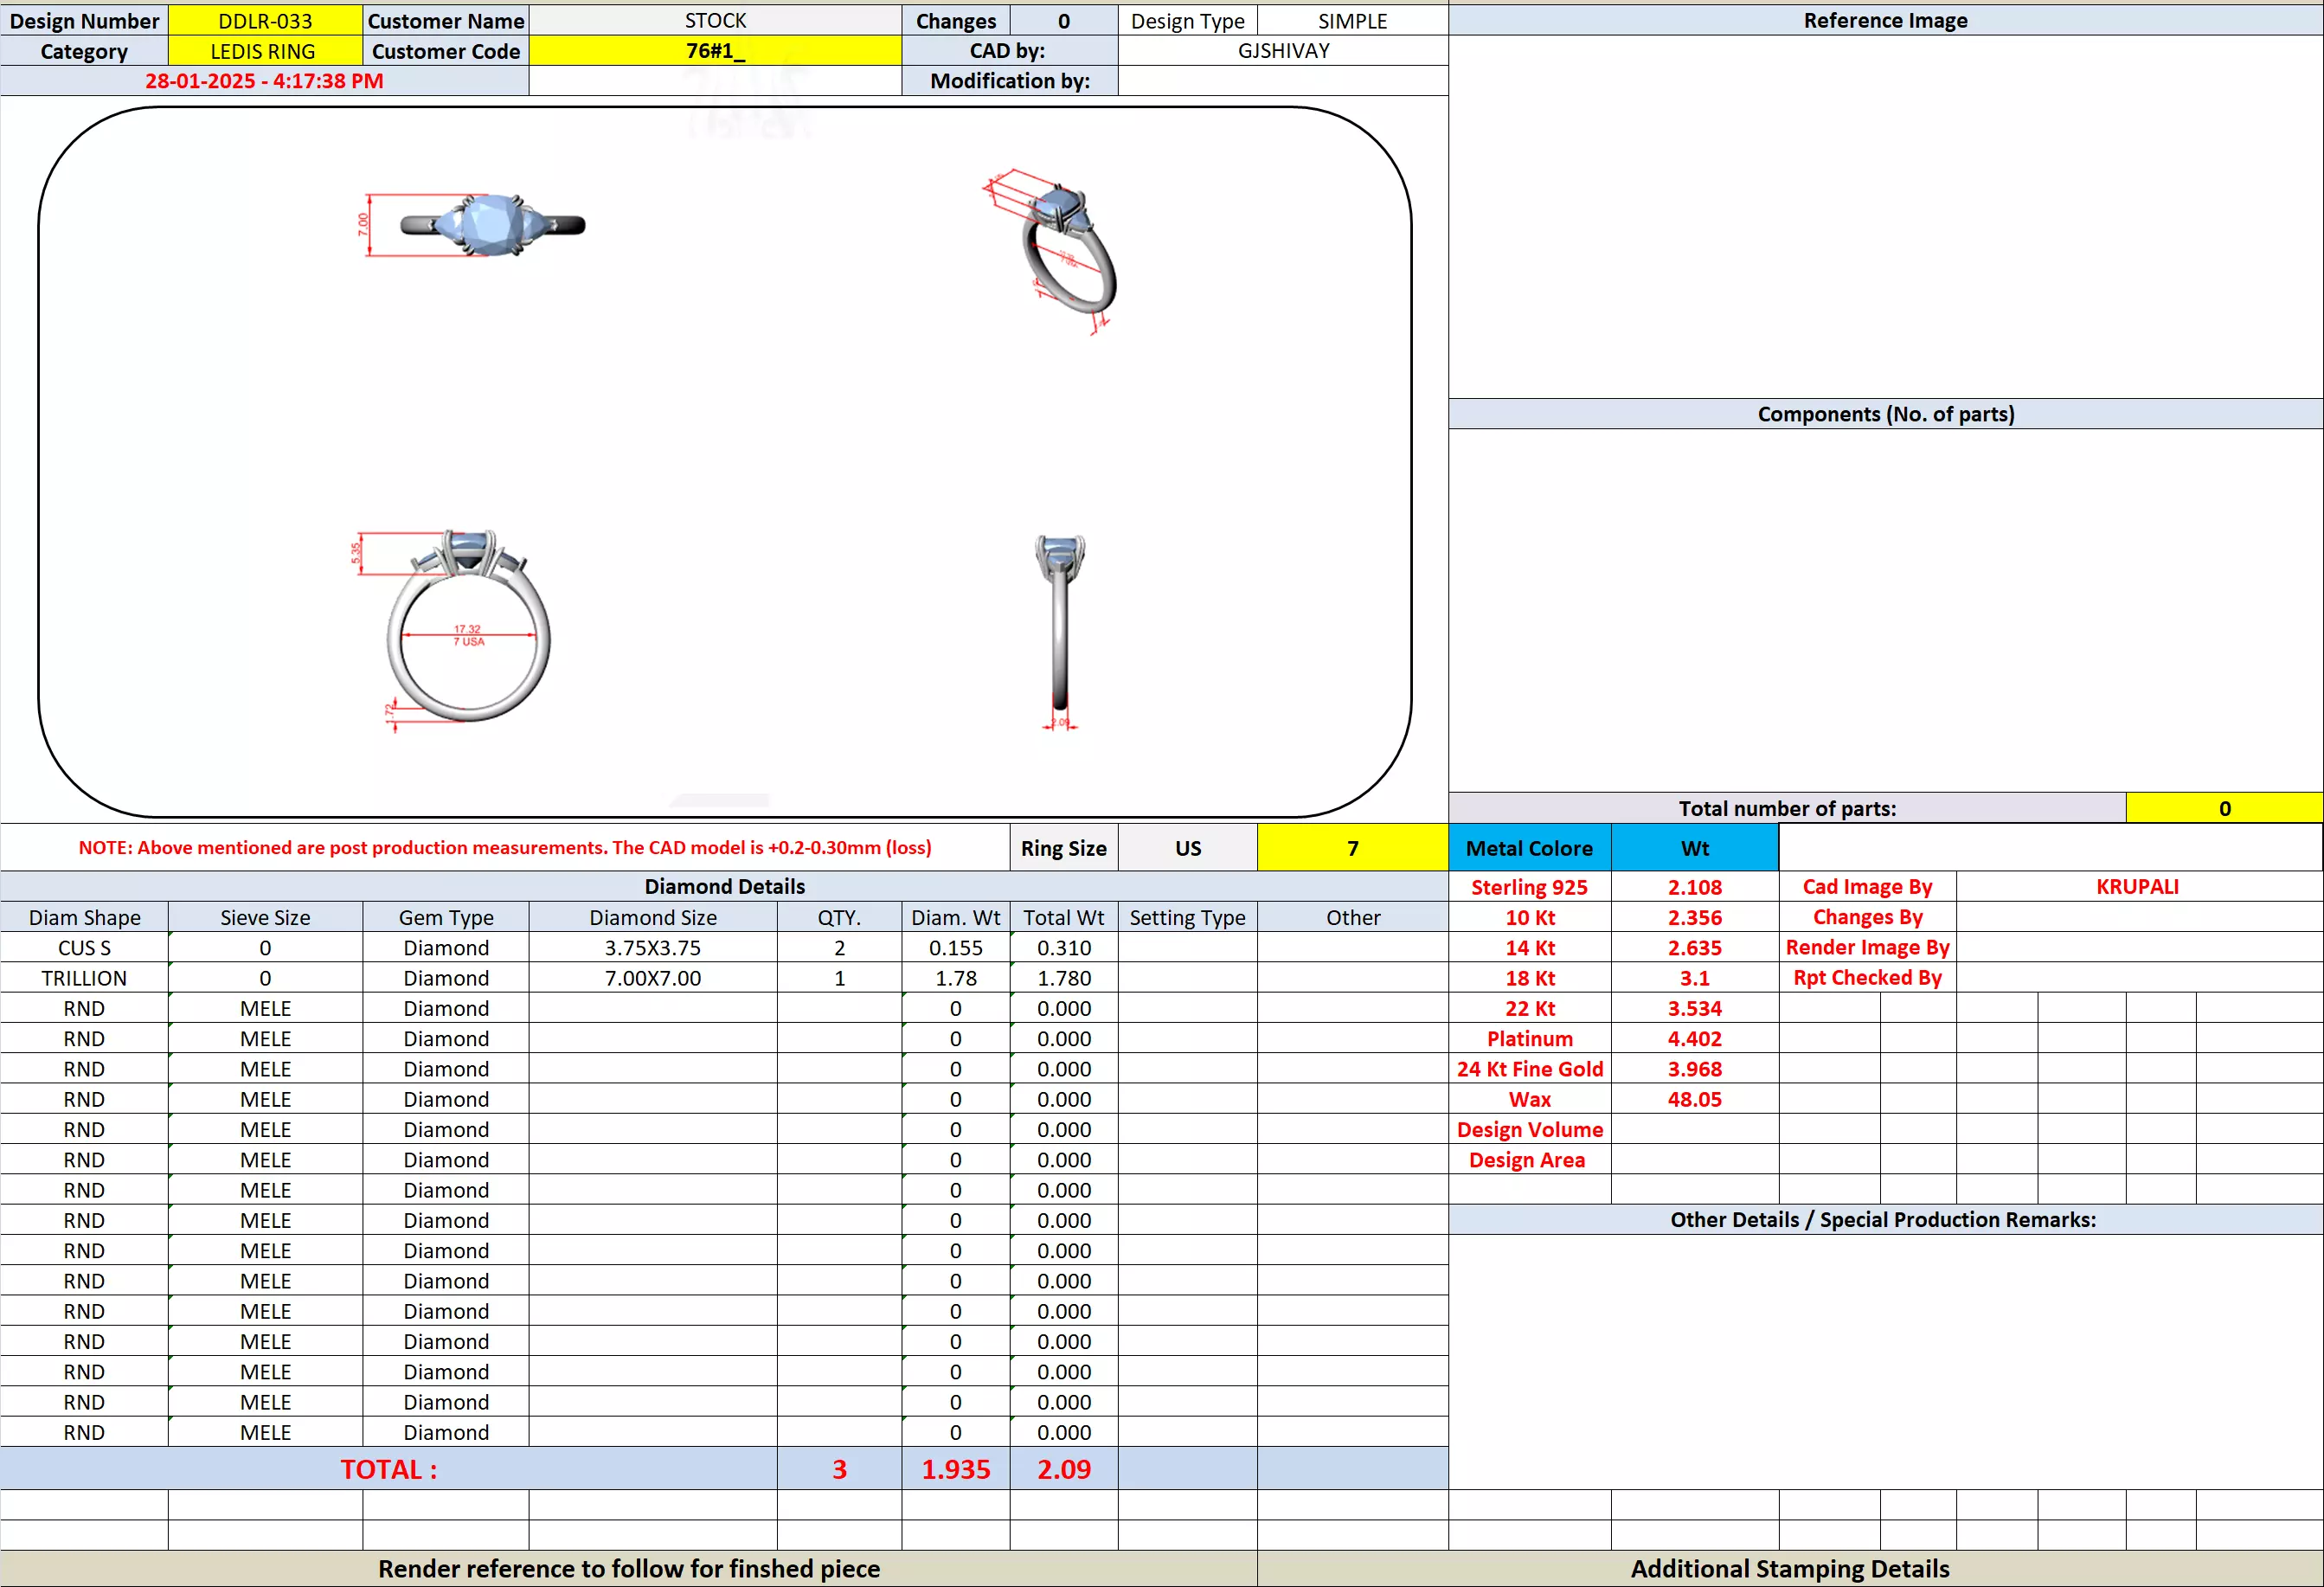
Task: Select the SIMPLE design type cell
Action: (1352, 21)
